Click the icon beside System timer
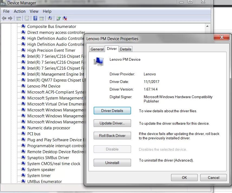Image resolution: width=232 pixels, height=193 pixels. tap(23, 175)
